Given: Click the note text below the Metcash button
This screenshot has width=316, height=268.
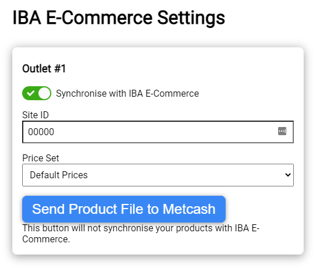Looking at the screenshot, I should [x=141, y=234].
